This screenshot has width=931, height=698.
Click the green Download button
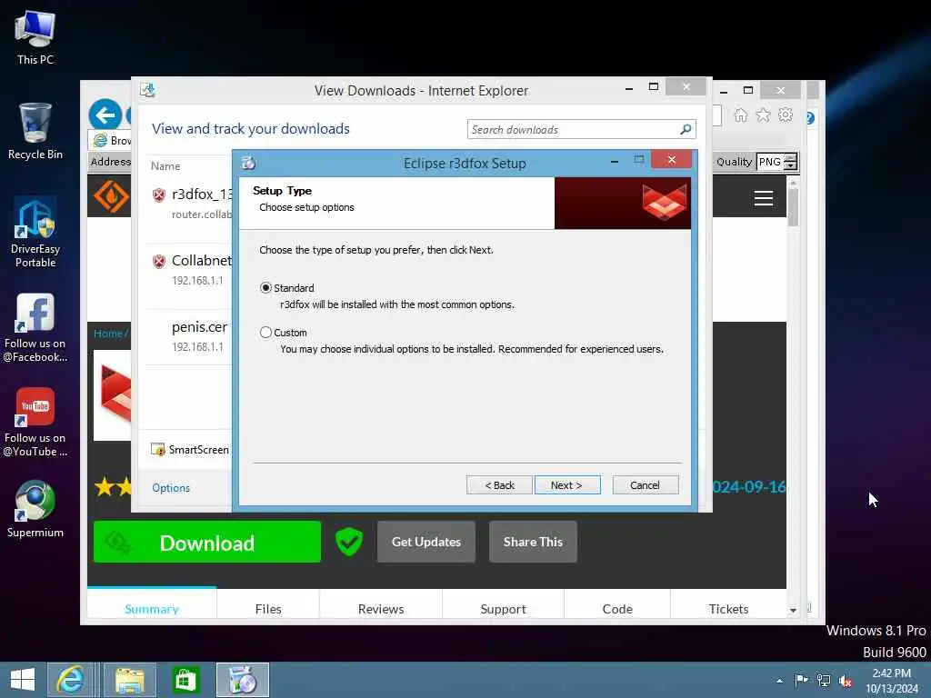pyautogui.click(x=207, y=542)
